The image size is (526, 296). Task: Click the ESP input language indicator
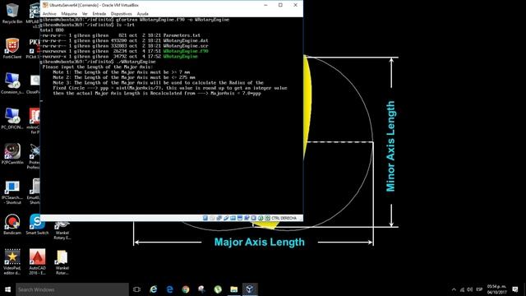pyautogui.click(x=479, y=289)
